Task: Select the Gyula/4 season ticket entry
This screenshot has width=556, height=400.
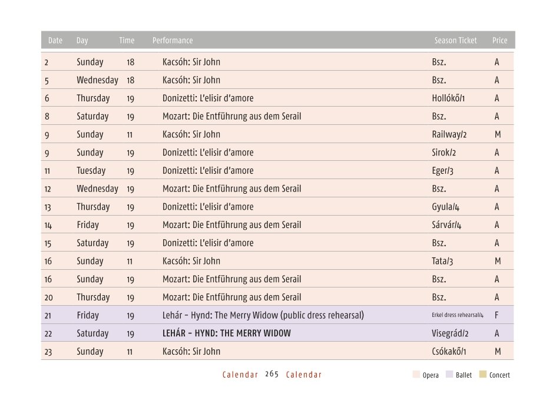Action: coord(445,207)
